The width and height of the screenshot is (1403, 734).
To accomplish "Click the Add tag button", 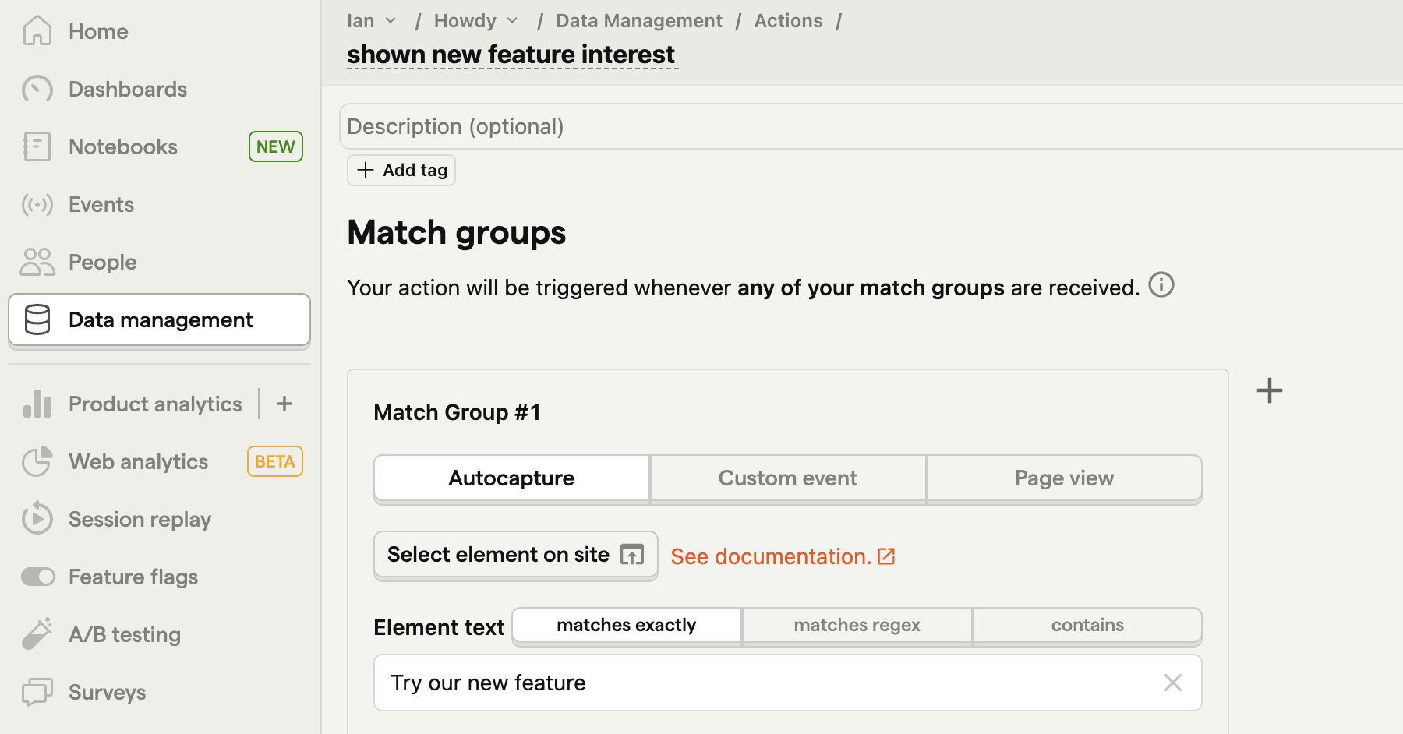I will coord(401,170).
